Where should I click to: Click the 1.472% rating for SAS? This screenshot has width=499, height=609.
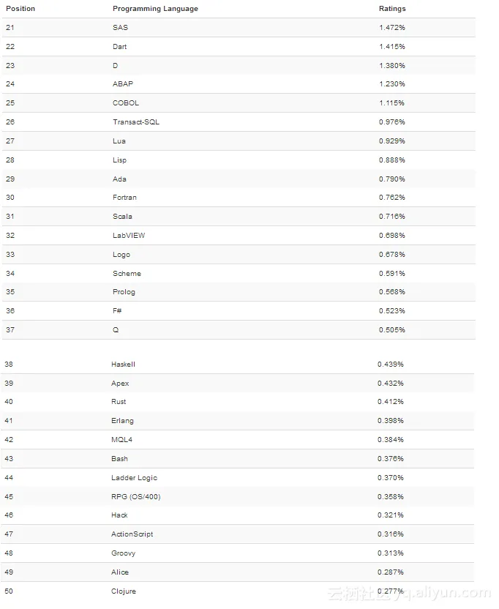392,28
